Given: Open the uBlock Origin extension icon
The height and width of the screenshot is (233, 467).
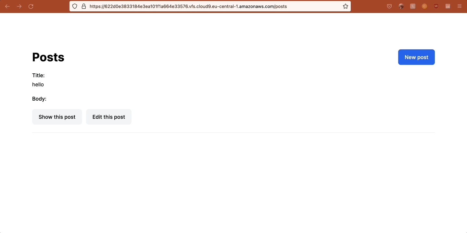Looking at the screenshot, I should tap(436, 6).
